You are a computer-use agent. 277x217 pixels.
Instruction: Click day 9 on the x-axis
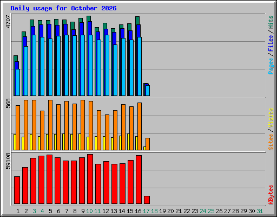(x=83, y=211)
